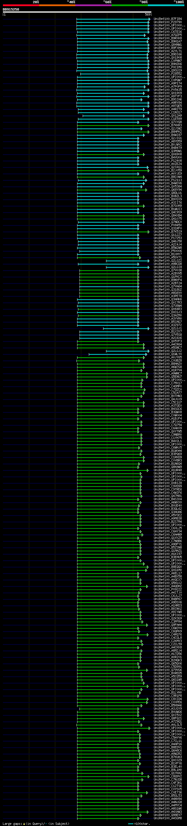Image resolution: width=187 pixels, height=826 pixels.
Task: Select the UniRef100_Q84NW1 label
Action: click(167, 45)
